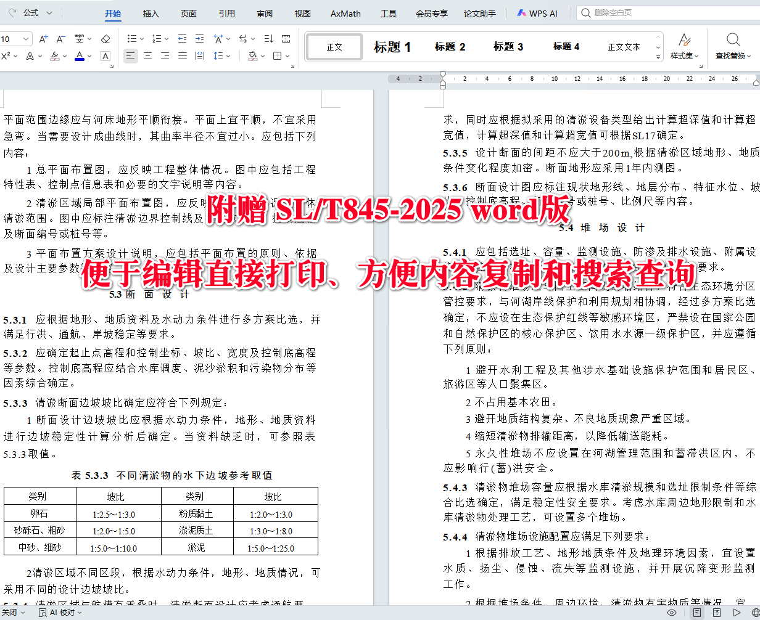Open the 视图 ribbon tab
Viewport: 760px width, 620px height.
click(x=302, y=14)
